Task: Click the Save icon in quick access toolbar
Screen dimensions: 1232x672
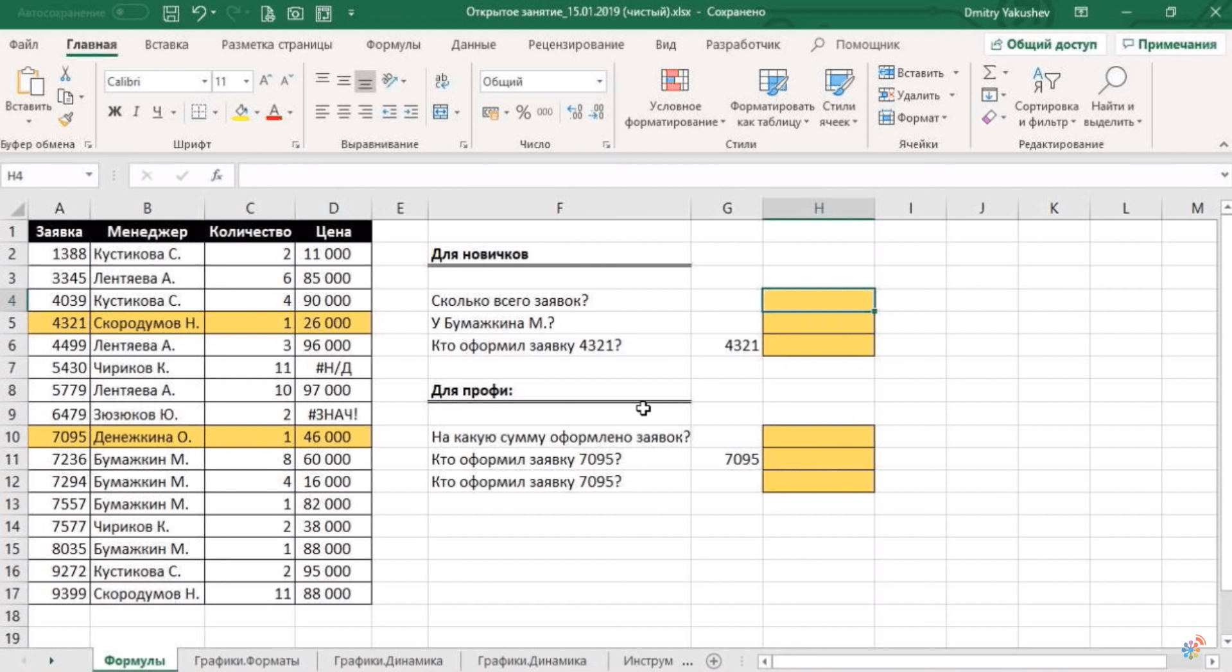Action: 171,13
